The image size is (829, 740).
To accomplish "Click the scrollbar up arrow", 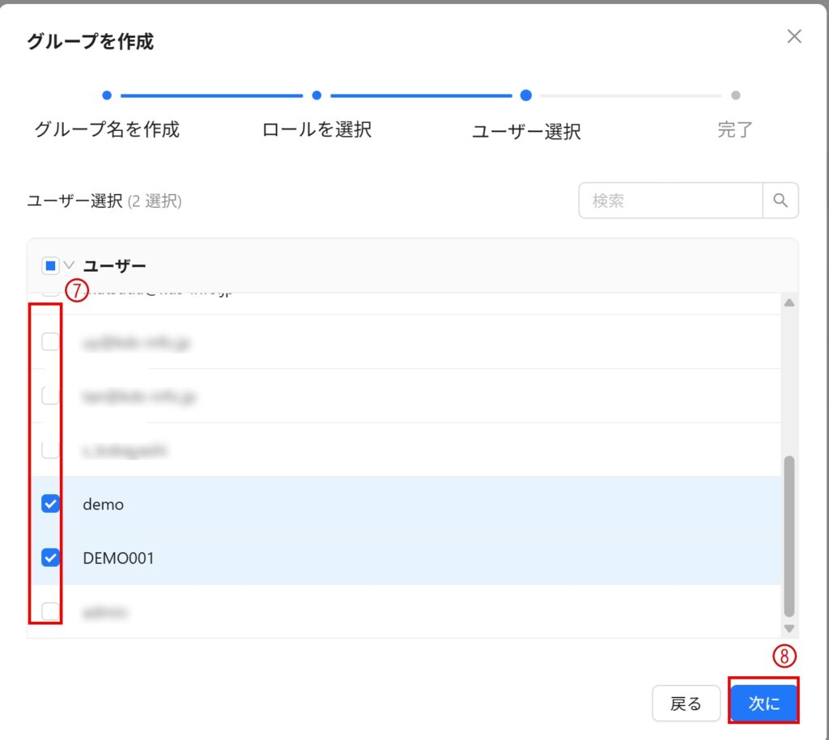I will coord(789,302).
